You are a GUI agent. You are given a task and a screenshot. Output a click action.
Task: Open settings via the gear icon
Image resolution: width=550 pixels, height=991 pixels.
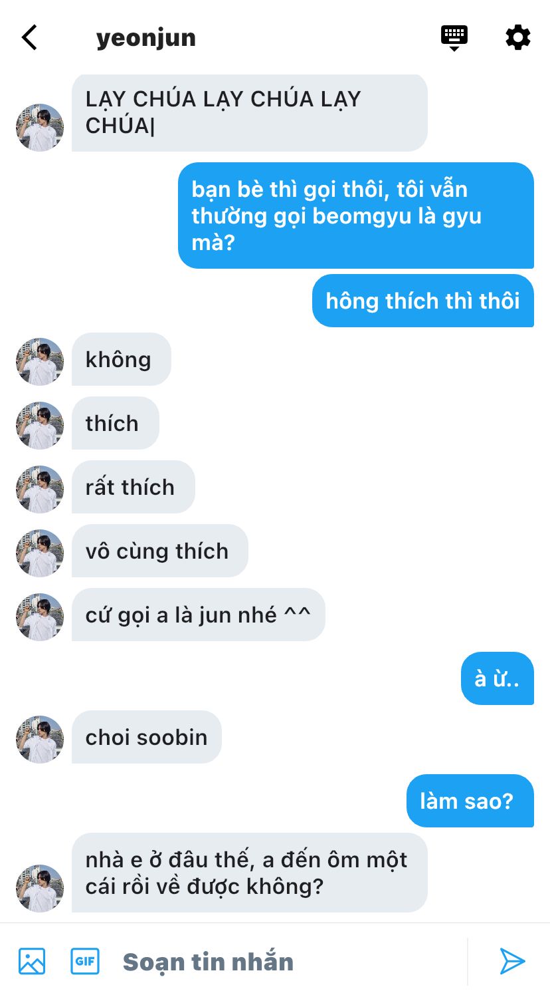pos(517,37)
